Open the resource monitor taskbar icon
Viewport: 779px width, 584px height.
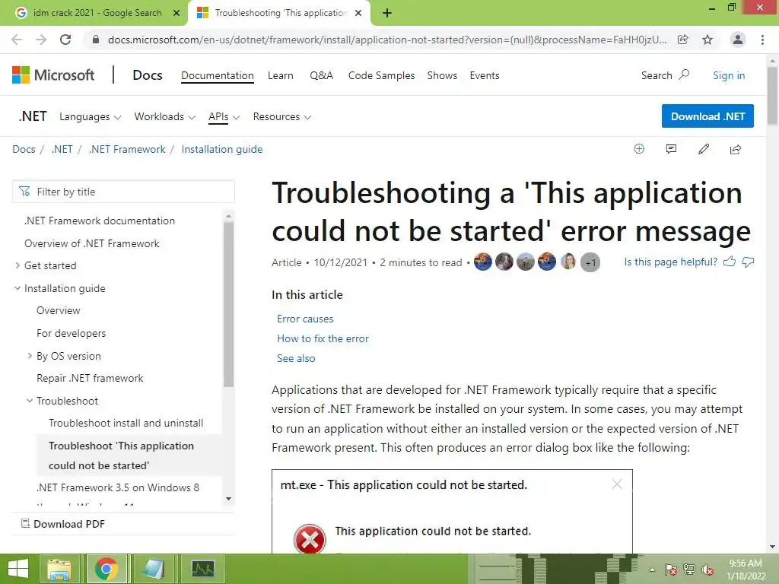point(203,569)
